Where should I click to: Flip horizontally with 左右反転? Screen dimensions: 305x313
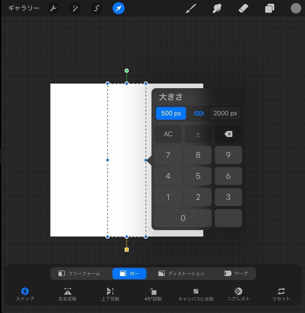[67, 294]
